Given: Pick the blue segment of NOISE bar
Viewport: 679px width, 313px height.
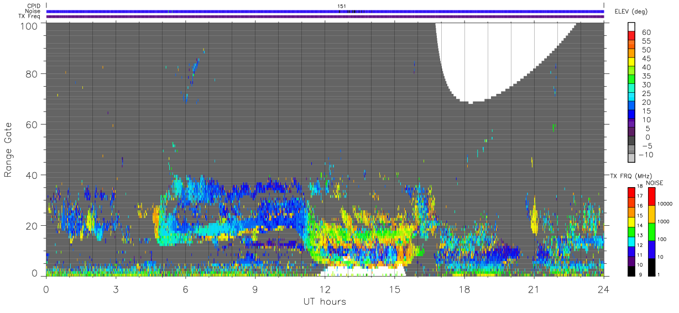Looking at the screenshot, I should 651,250.
